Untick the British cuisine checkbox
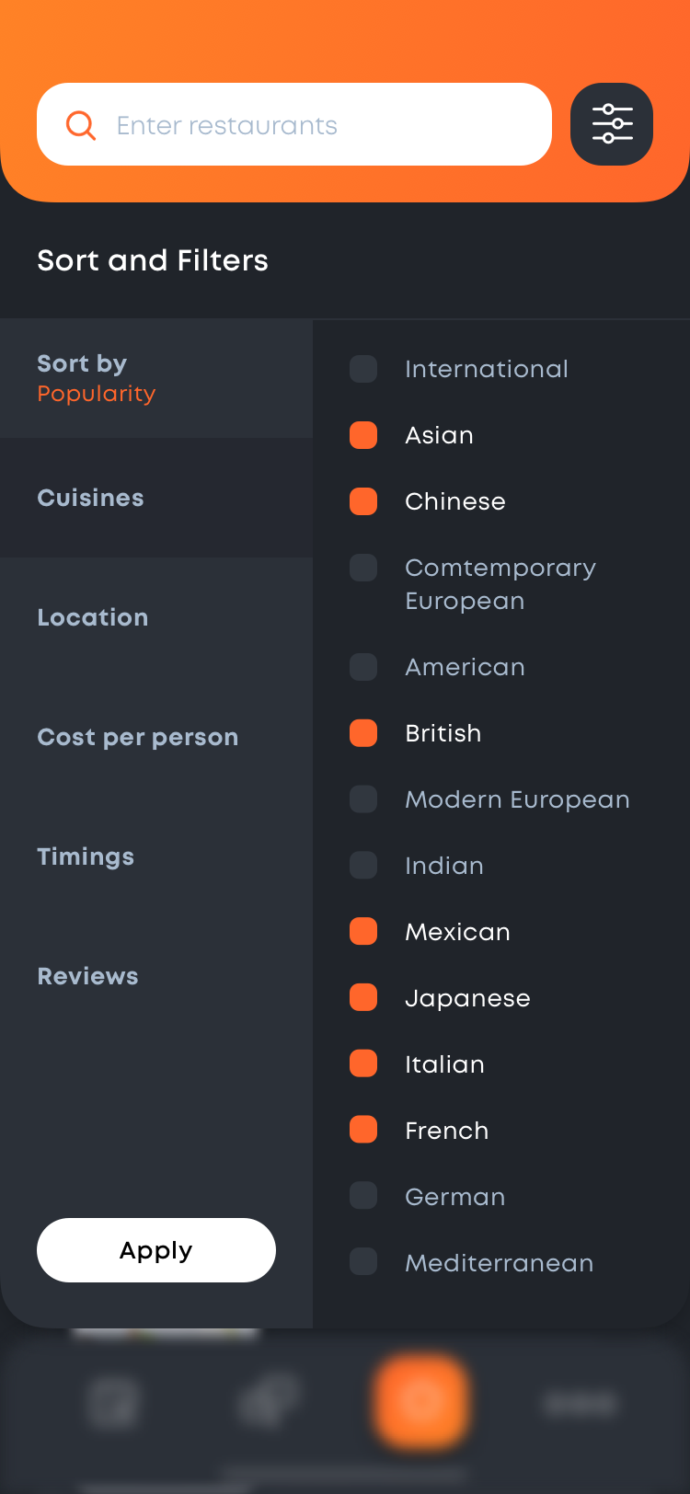Screen dimensions: 690x1494 pos(363,733)
